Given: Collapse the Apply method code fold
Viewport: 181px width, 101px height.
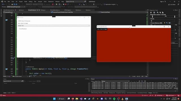Looking at the screenshot, I should (17, 69).
